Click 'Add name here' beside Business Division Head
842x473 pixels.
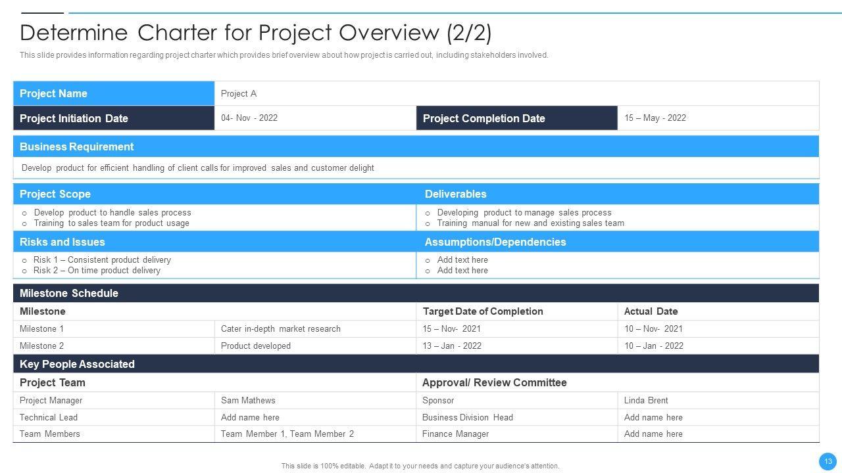[653, 417]
